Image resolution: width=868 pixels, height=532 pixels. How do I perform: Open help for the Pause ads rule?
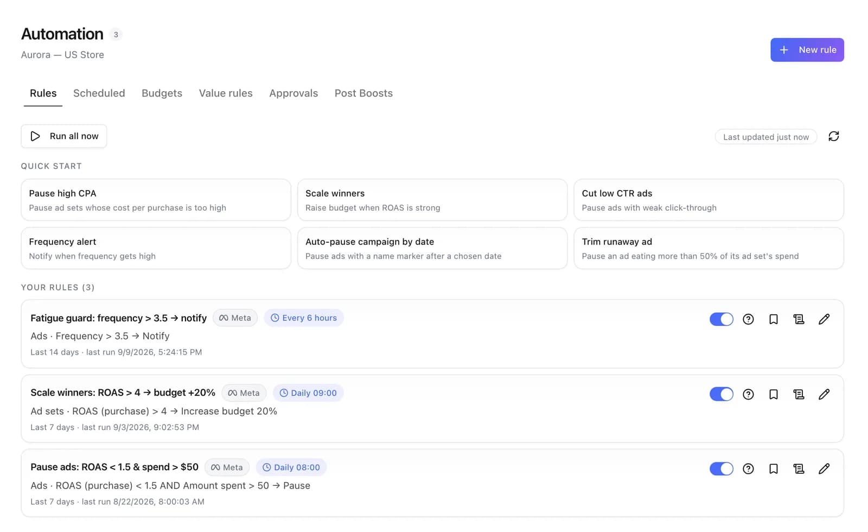click(x=748, y=468)
